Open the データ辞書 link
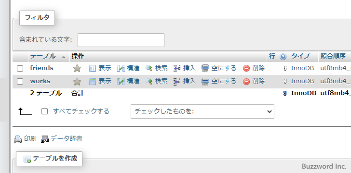The image size is (351, 173). [66, 139]
